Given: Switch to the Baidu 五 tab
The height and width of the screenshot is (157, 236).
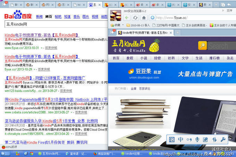Looking at the screenshot, I should pos(95,5).
